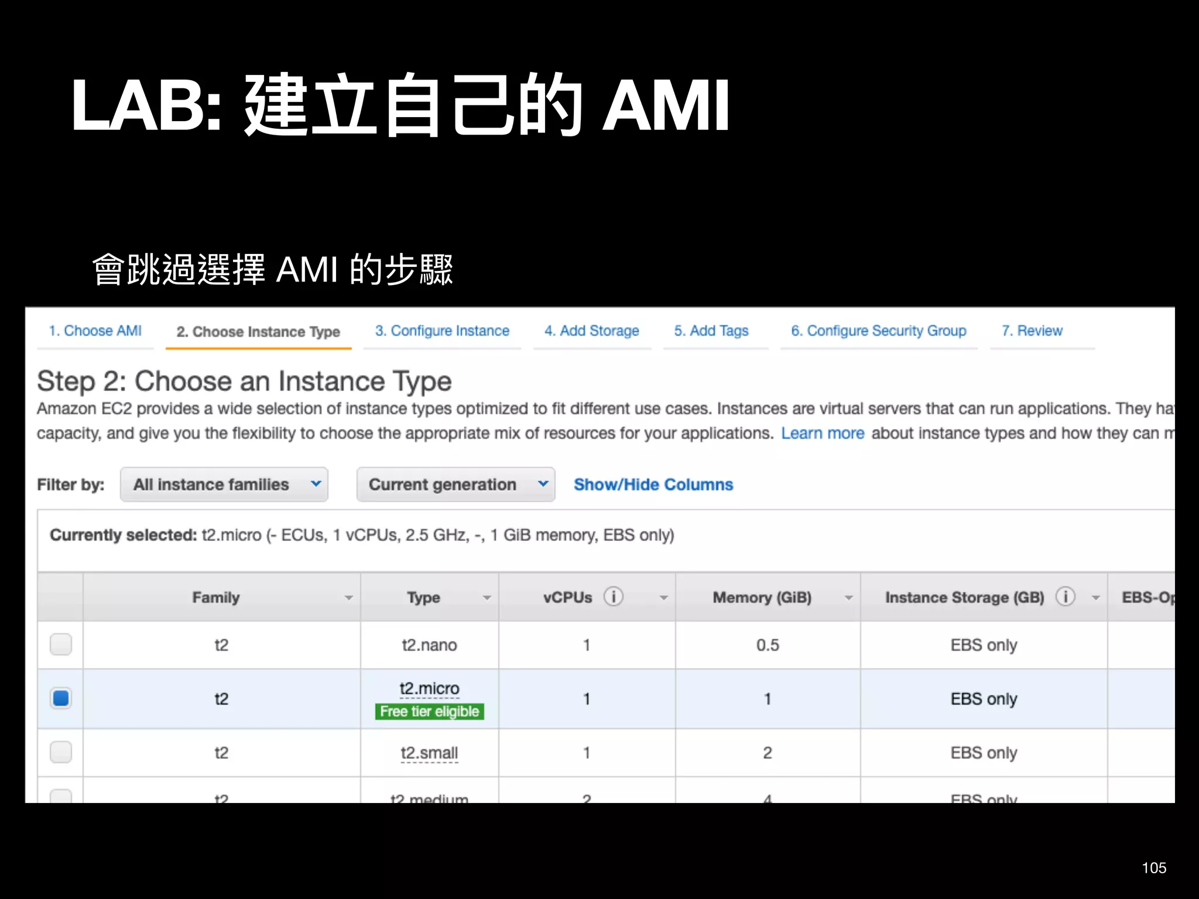Switch to 5. Add Tags tab
The width and height of the screenshot is (1199, 899).
click(x=711, y=331)
